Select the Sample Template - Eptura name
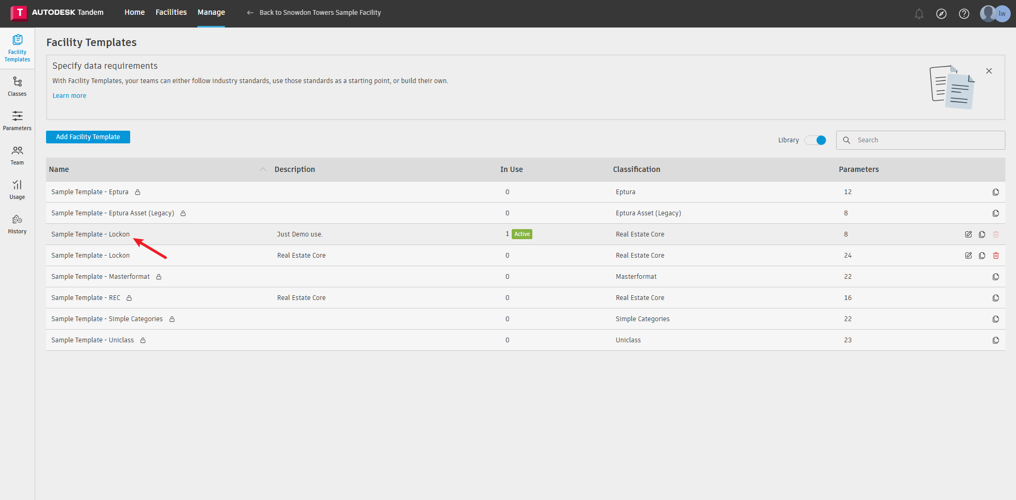This screenshot has width=1016, height=500. click(x=90, y=192)
